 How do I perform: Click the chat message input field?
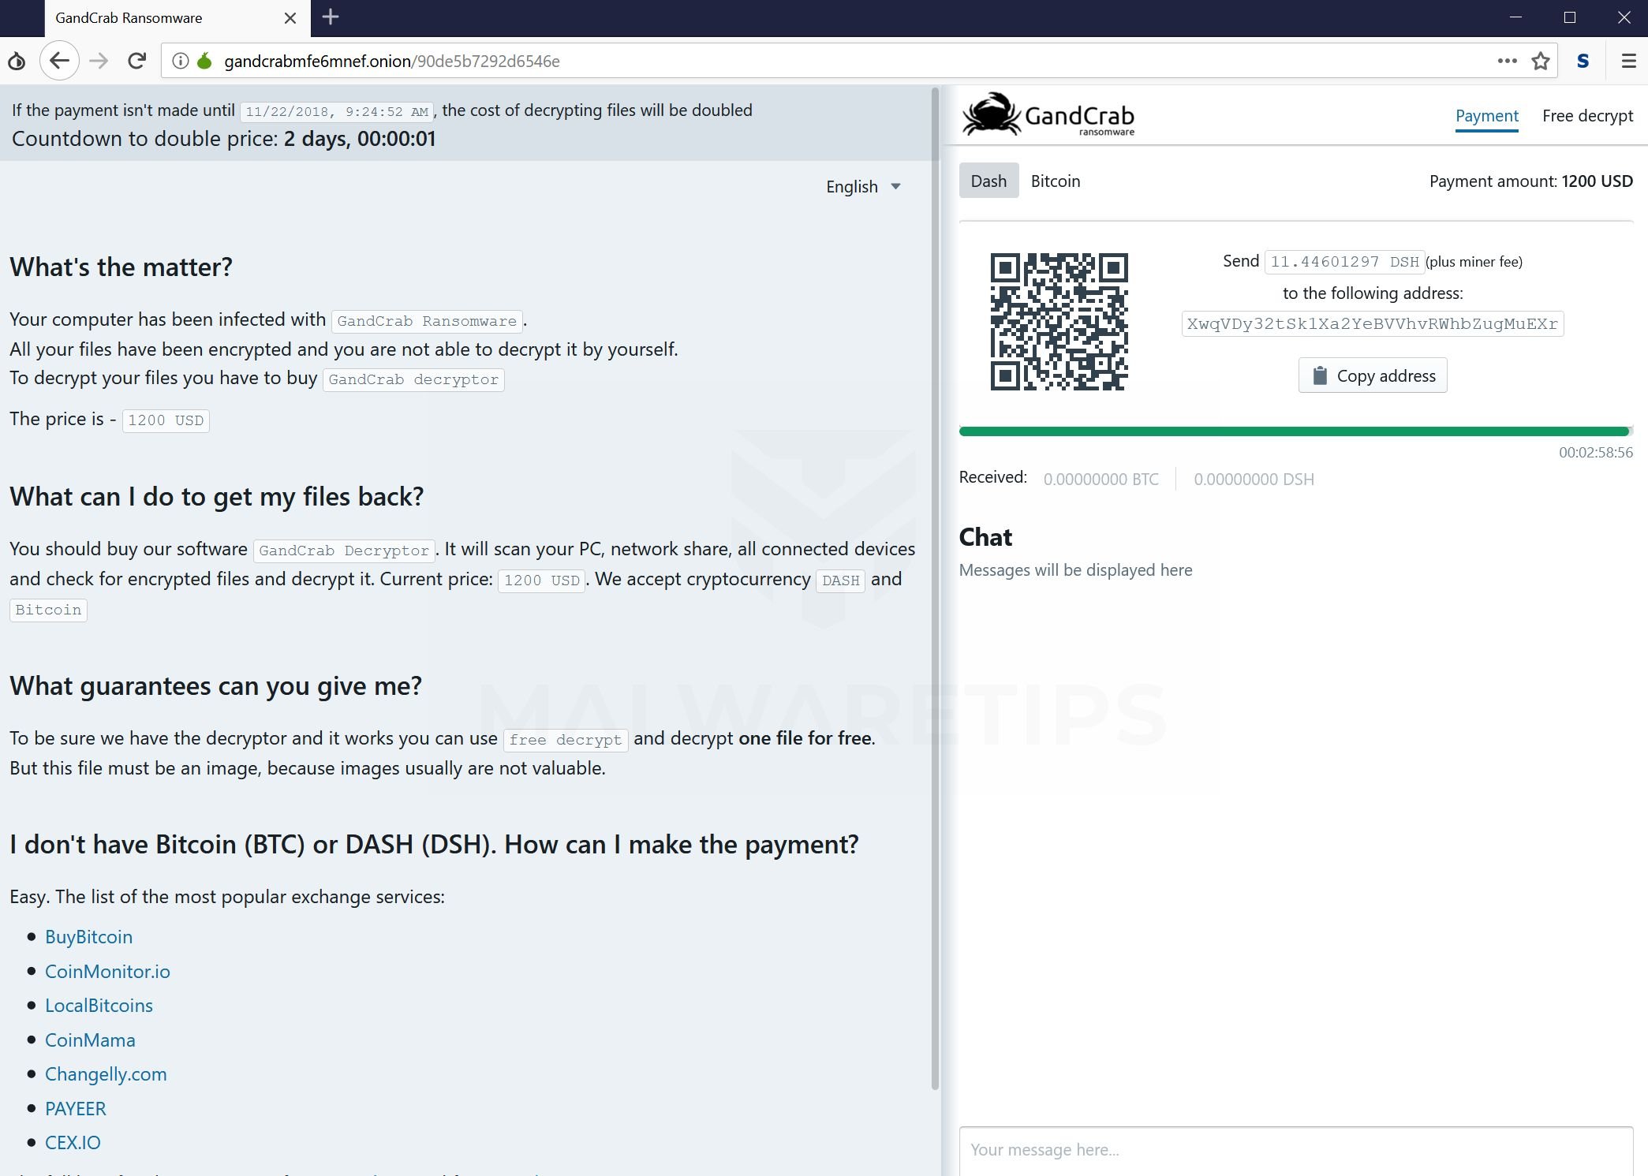pyautogui.click(x=1295, y=1150)
